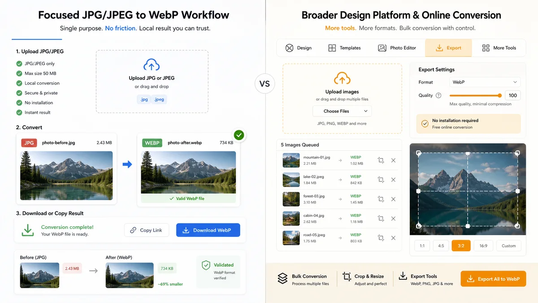Open the Format WebP dropdown
538x303 pixels.
tap(485, 82)
